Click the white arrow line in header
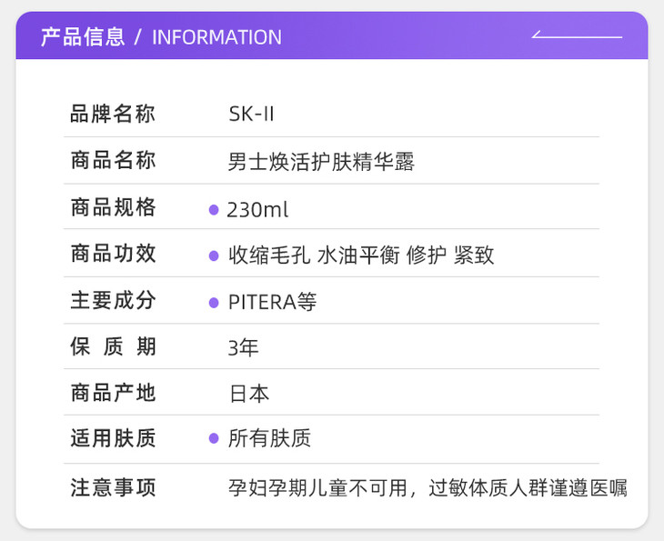The image size is (664, 541). (x=577, y=36)
